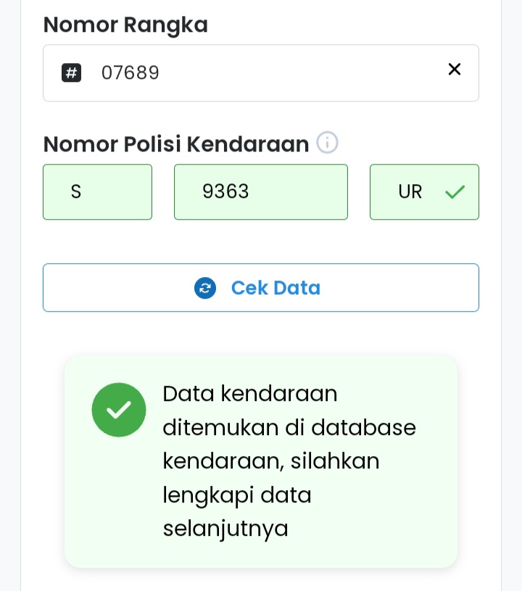Click the green checkmark in UR field
522x591 pixels.
455,192
